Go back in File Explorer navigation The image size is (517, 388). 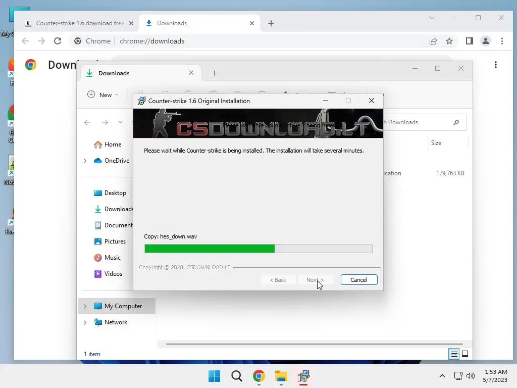87,122
